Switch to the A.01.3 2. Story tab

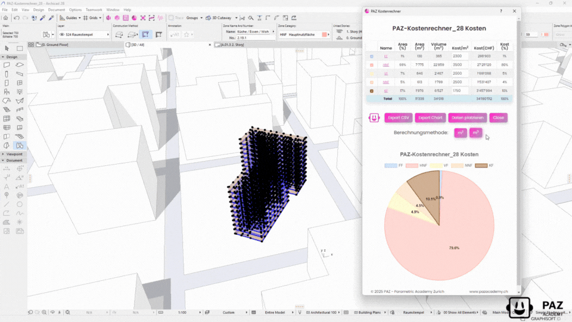click(x=232, y=45)
